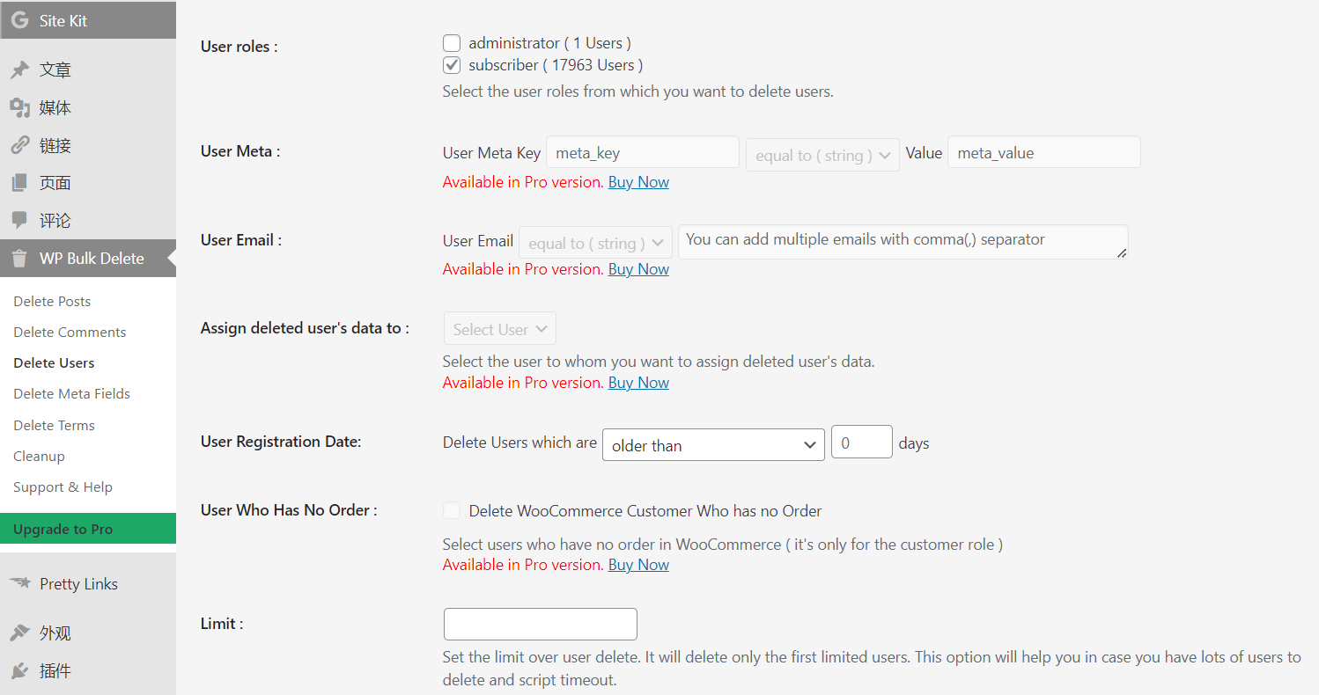Click Upgrade to Pro menu item
Screen dimensions: 1319x695
coord(88,529)
